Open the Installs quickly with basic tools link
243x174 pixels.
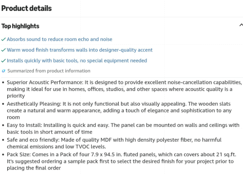coord(77,60)
